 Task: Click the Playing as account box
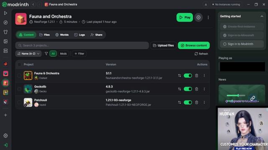coord(242,67)
